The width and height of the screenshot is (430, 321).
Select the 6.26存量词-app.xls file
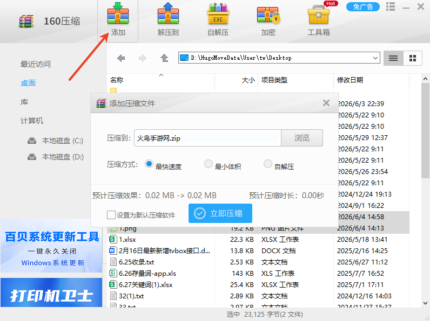[258, 274]
